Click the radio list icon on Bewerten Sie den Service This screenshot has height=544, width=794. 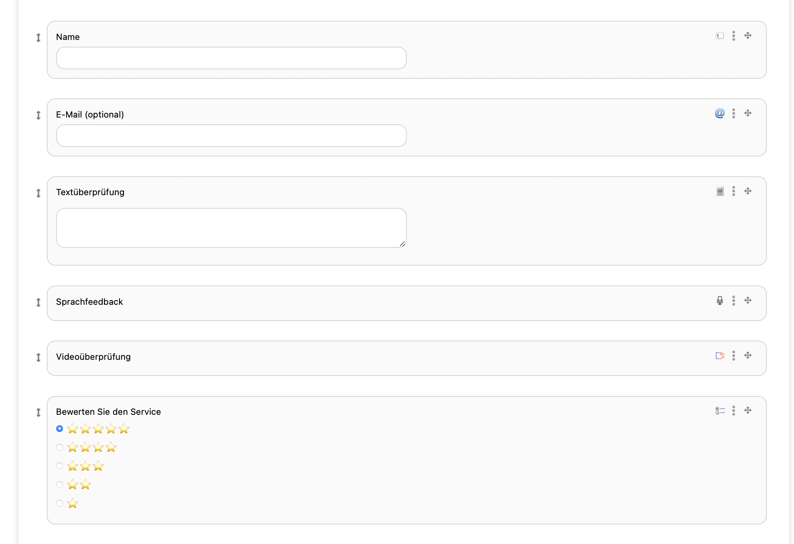(x=720, y=411)
